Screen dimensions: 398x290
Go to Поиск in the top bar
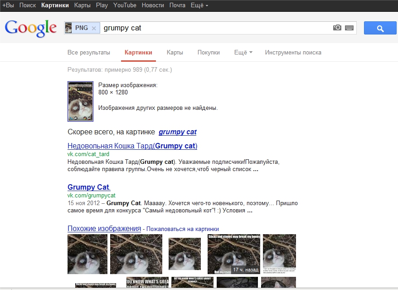[28, 5]
